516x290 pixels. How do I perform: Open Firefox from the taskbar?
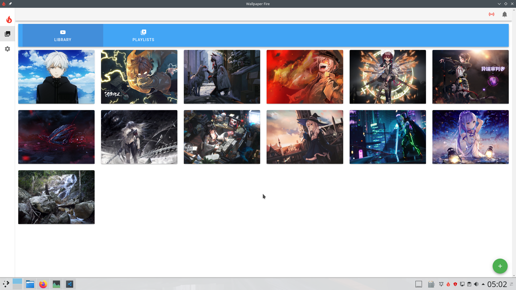[x=43, y=284]
